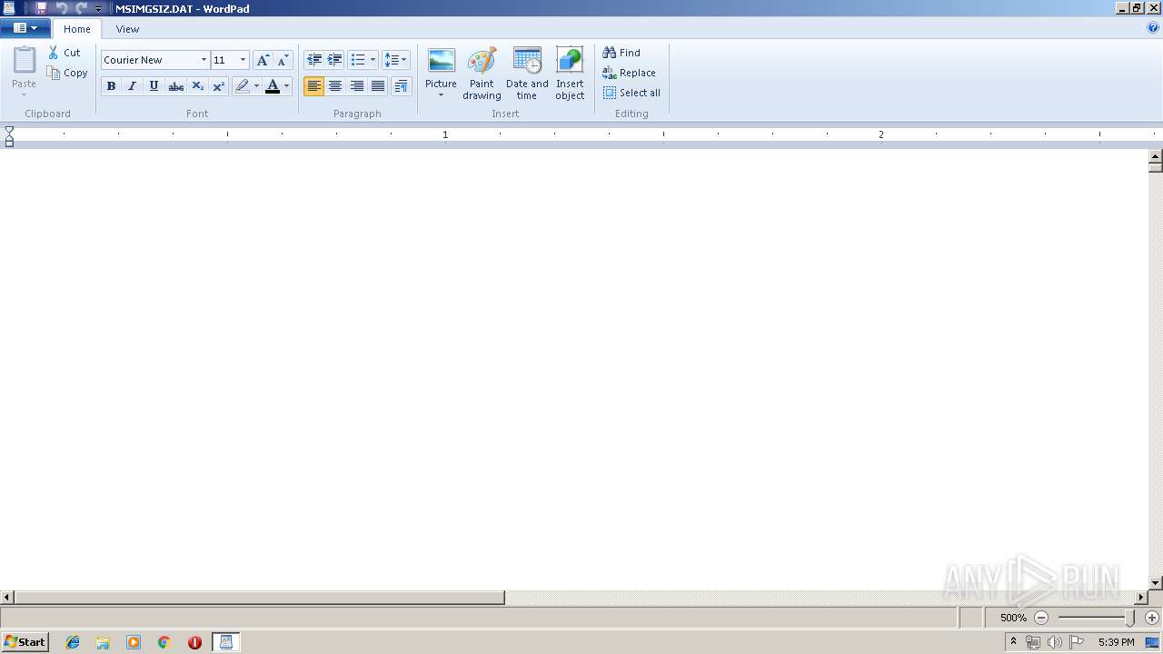Cut the selection with scissors icon
The image size is (1163, 654).
65,53
